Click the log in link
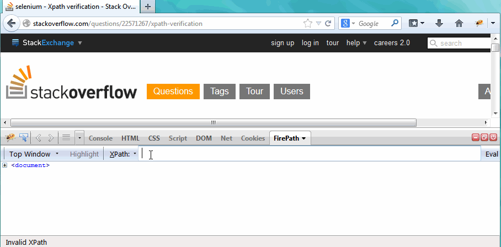Image resolution: width=501 pixels, height=247 pixels. pyautogui.click(x=310, y=43)
